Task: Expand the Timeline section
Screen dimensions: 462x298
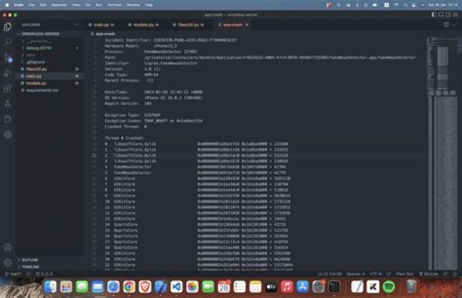Action: click(49, 267)
